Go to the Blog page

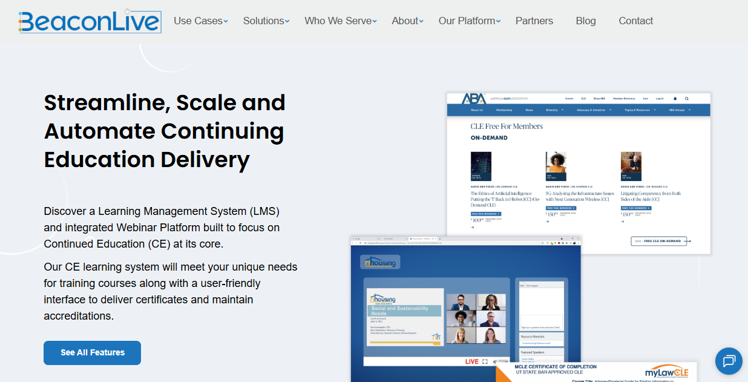point(585,21)
